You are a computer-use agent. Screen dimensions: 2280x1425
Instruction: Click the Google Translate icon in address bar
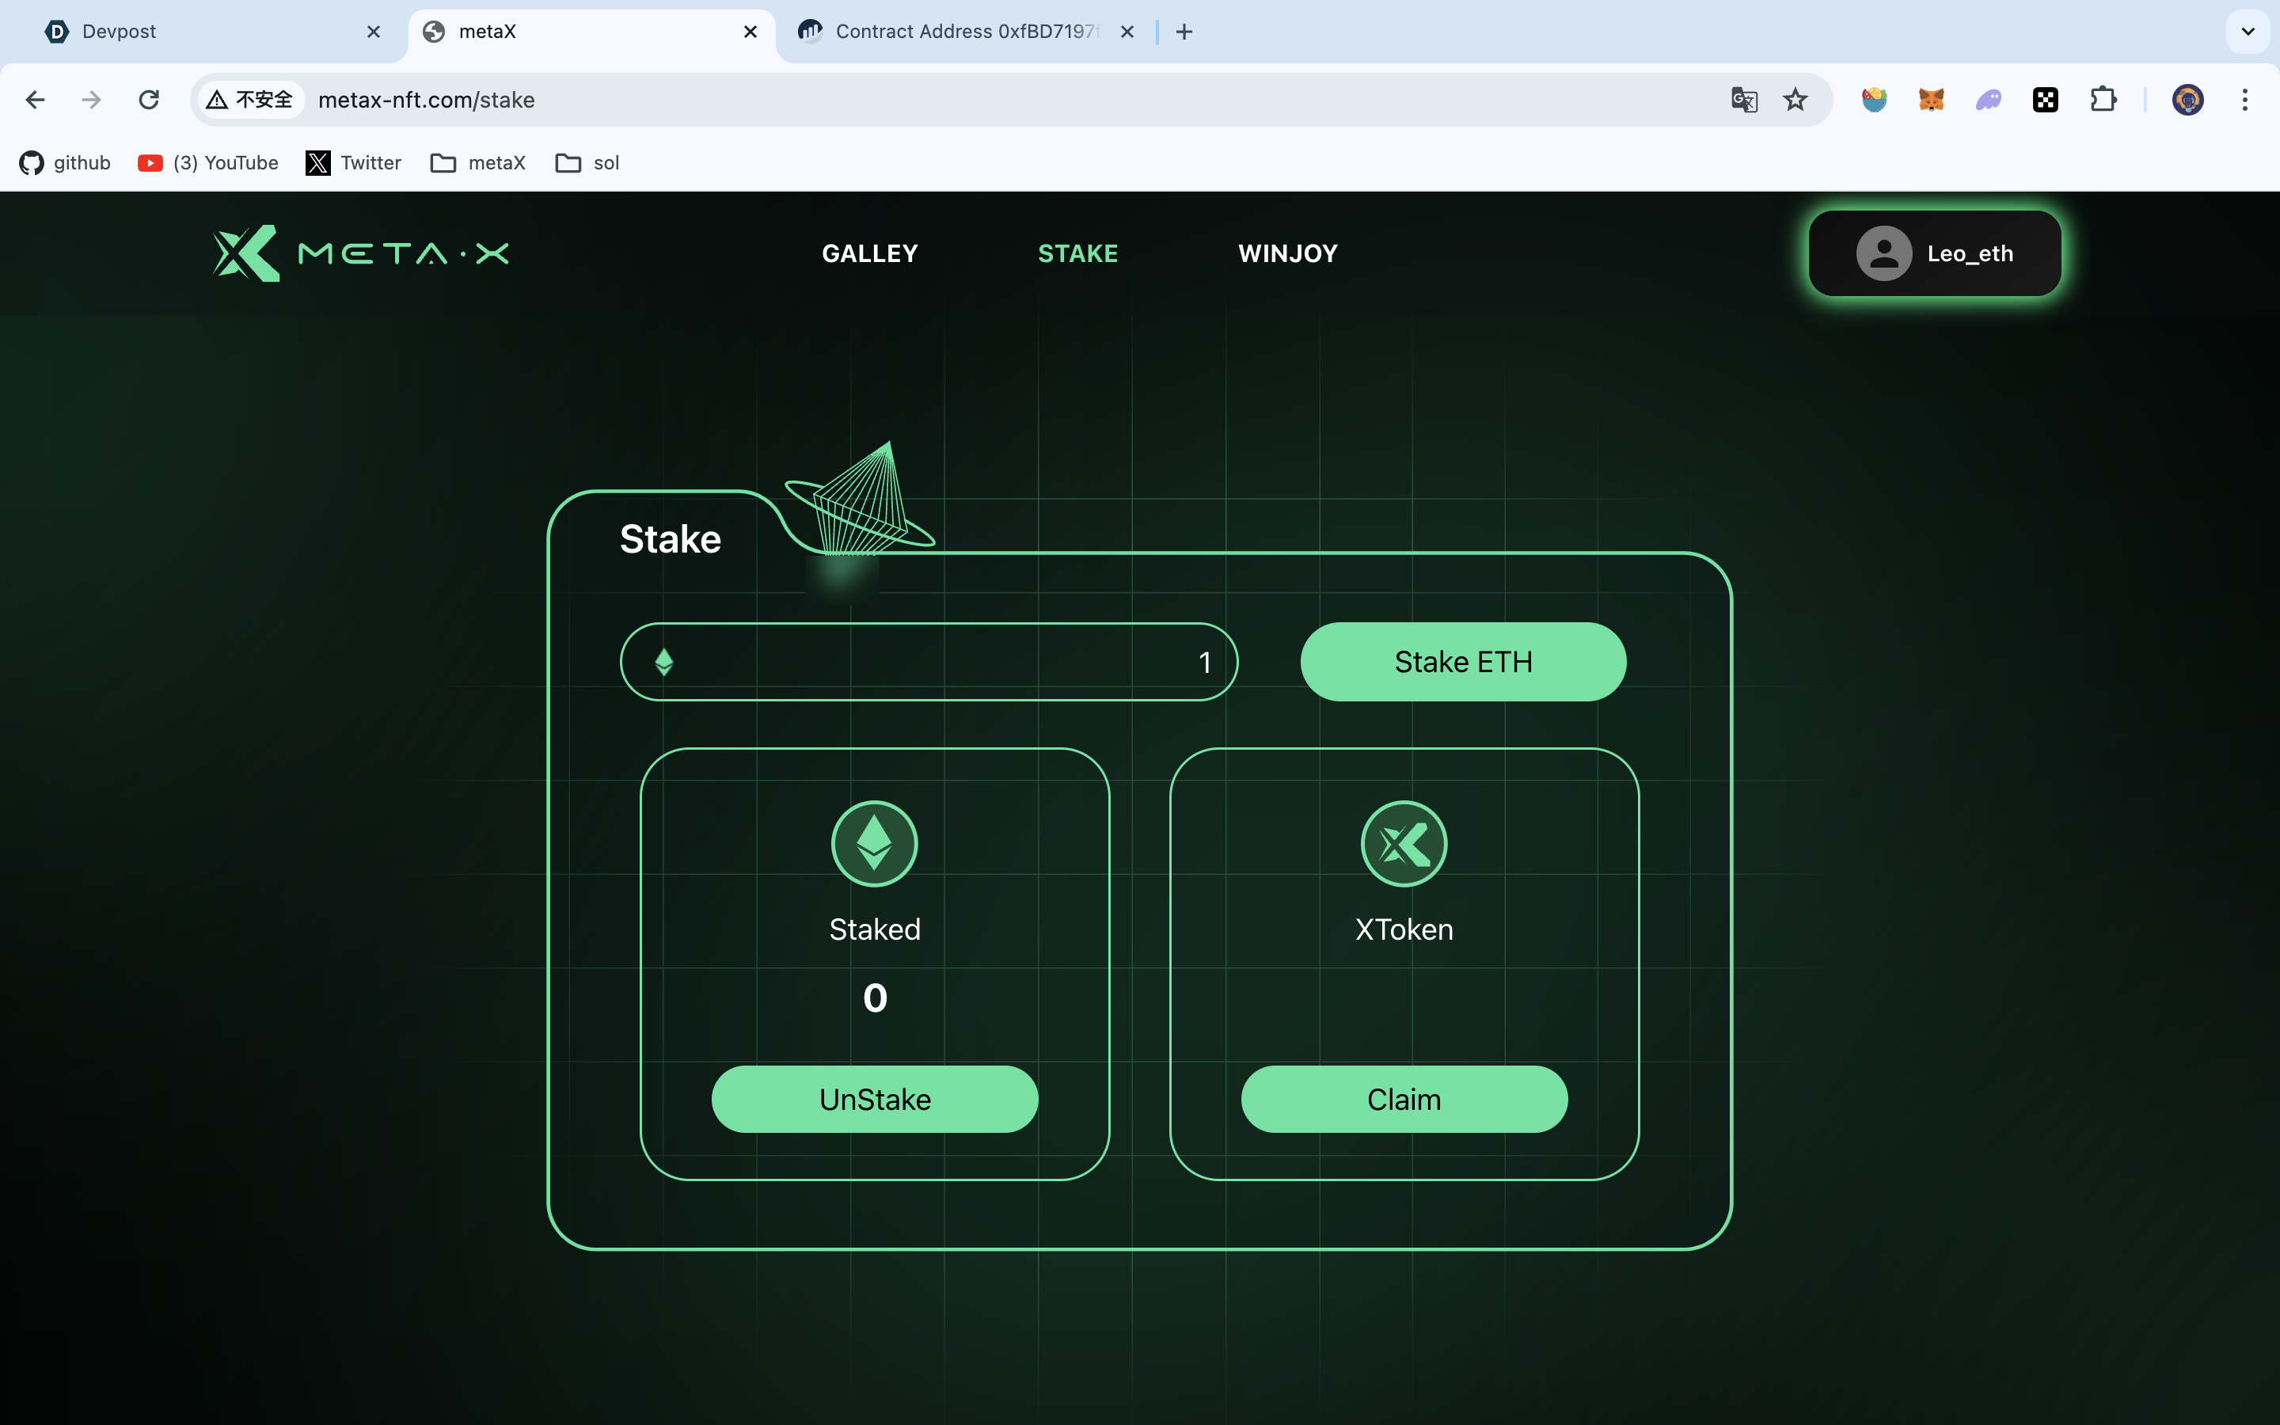(1744, 100)
